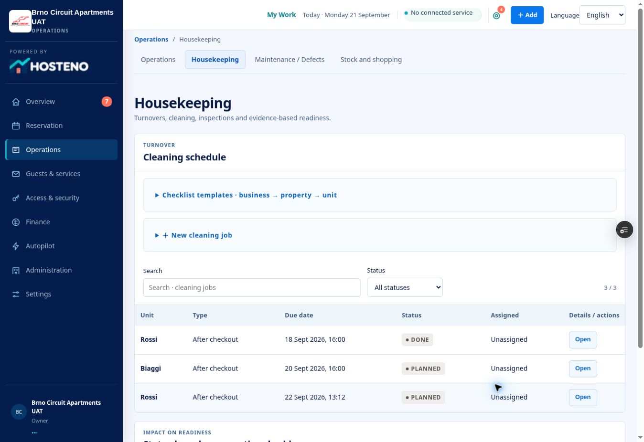This screenshot has width=644, height=442.
Task: Expand Checklist templates section
Action: [380, 195]
